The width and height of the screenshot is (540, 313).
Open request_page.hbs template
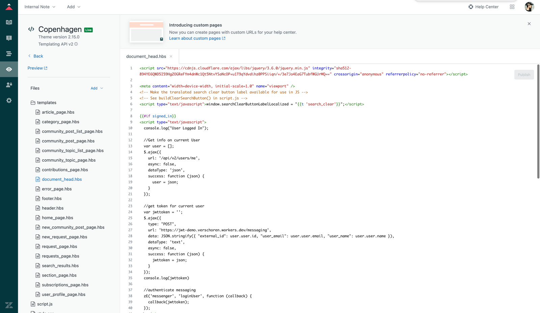coord(59,247)
